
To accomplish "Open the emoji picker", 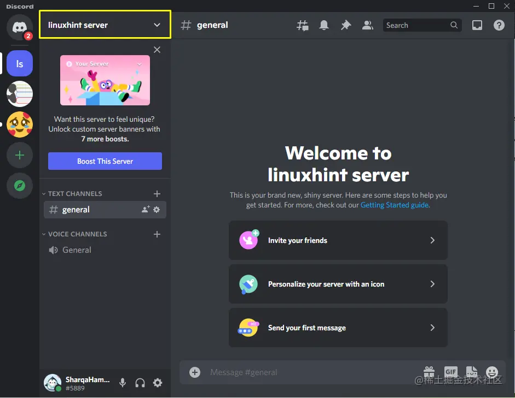I will tap(492, 372).
